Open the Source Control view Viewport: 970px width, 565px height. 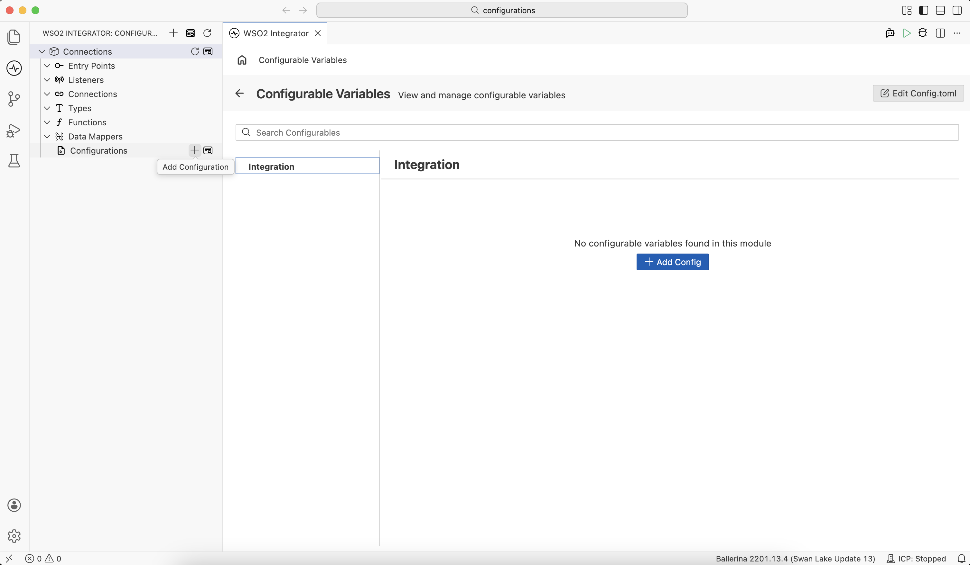pos(14,99)
